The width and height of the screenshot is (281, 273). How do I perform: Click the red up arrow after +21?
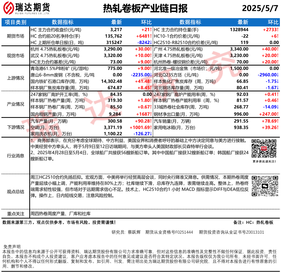pyautogui.click(x=152, y=30)
